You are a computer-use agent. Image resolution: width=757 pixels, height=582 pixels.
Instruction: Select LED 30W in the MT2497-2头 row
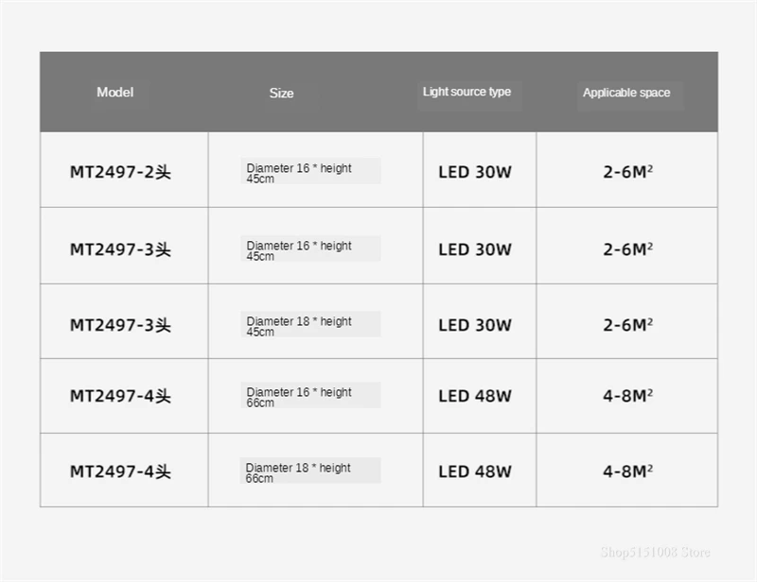click(x=475, y=172)
